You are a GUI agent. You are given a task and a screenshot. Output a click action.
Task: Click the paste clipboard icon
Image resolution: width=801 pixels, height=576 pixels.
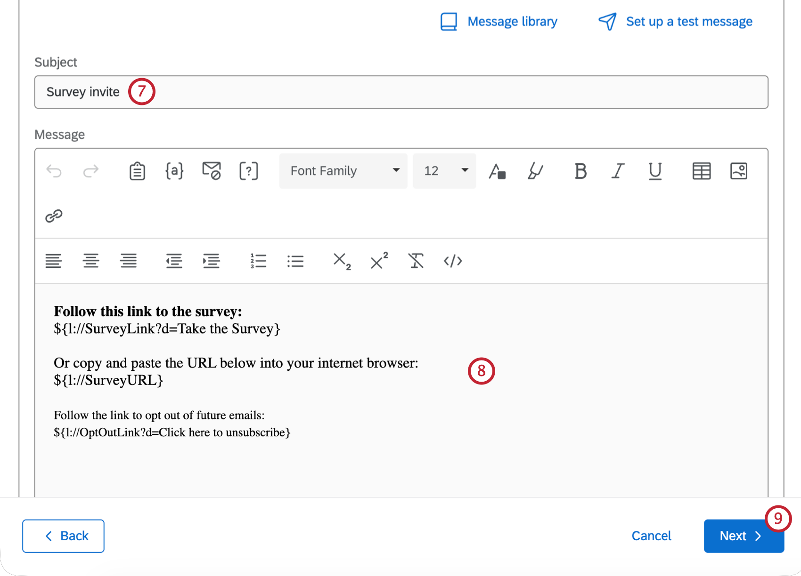coord(137,171)
